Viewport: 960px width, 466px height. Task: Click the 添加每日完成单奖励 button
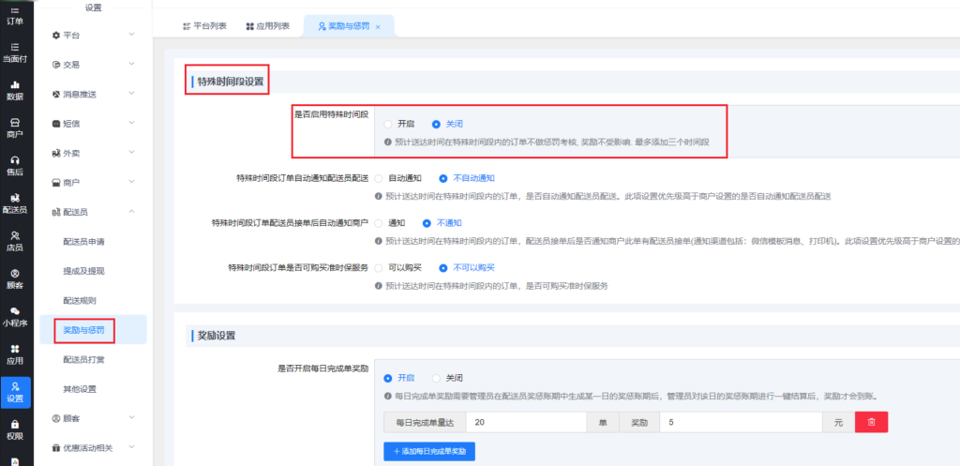[429, 452]
